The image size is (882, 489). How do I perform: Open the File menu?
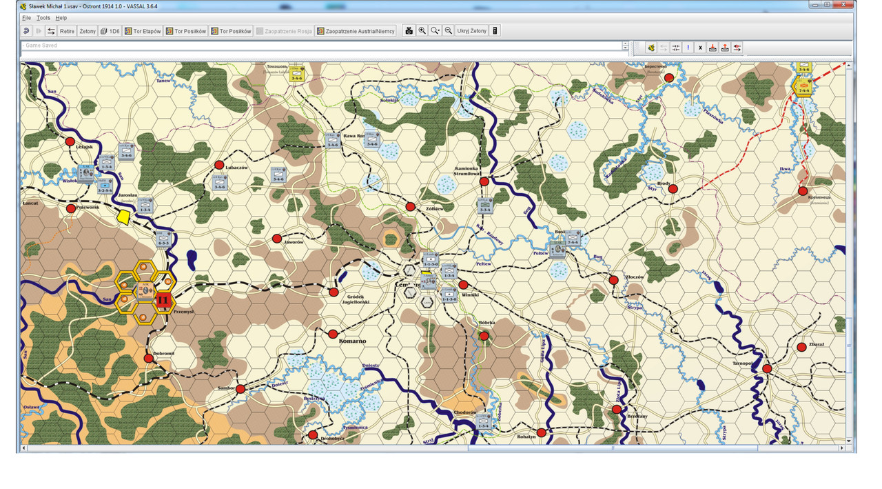26,17
